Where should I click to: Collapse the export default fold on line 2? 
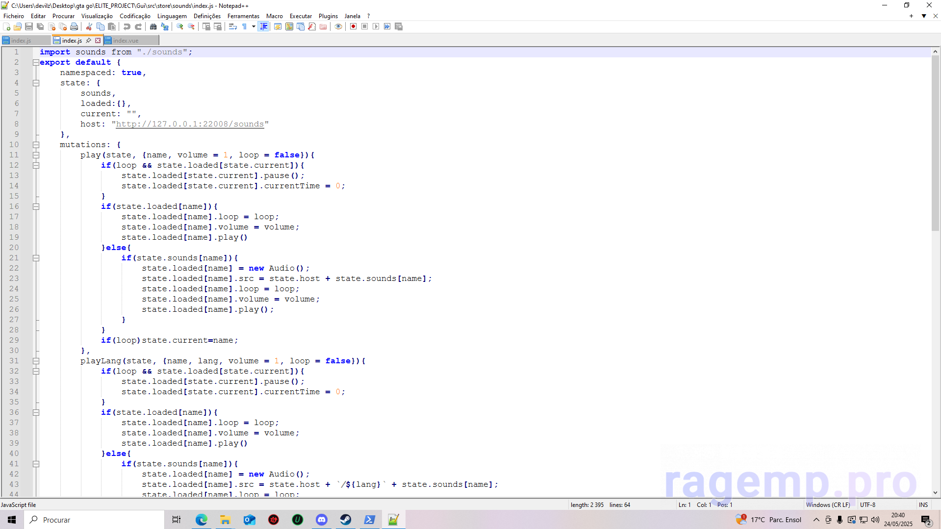click(x=36, y=62)
